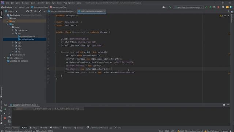This screenshot has width=234, height=132.
Task: Collapse the src folder
Action: [x=7, y=24]
